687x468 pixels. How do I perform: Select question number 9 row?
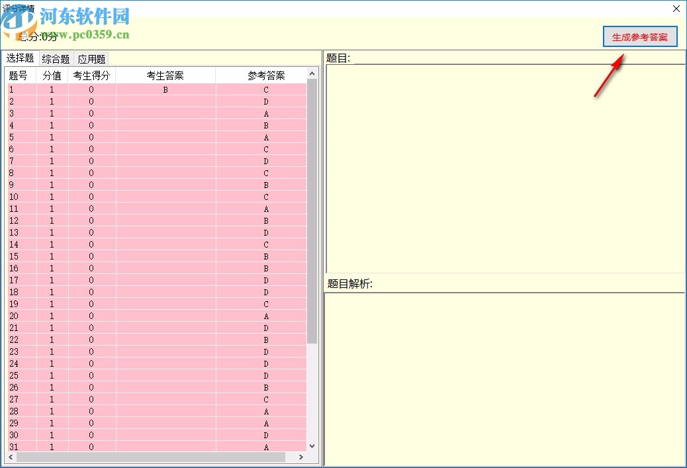11,185
